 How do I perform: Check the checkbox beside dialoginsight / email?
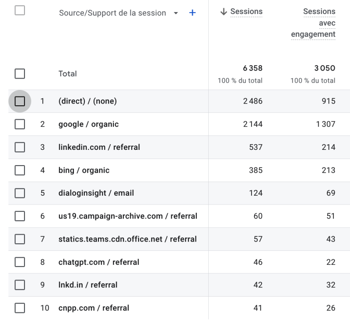click(x=20, y=193)
